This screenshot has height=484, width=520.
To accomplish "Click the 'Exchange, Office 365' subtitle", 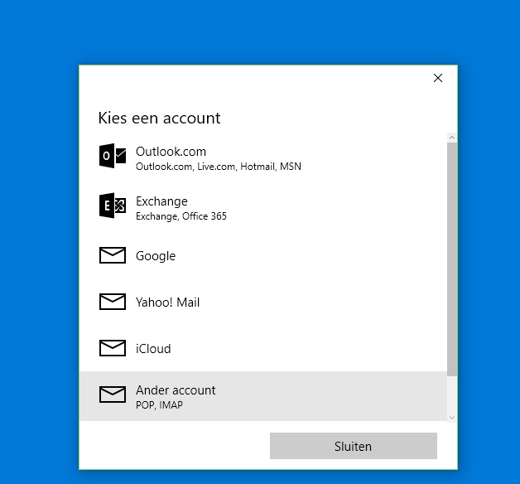I will tap(181, 216).
